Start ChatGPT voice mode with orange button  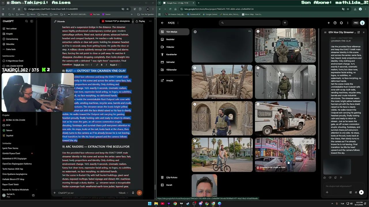click(139, 193)
